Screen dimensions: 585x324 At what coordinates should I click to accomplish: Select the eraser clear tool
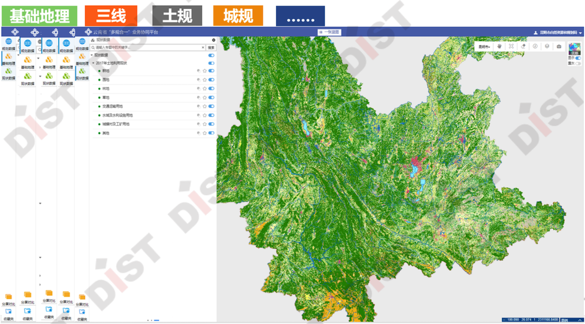click(523, 46)
